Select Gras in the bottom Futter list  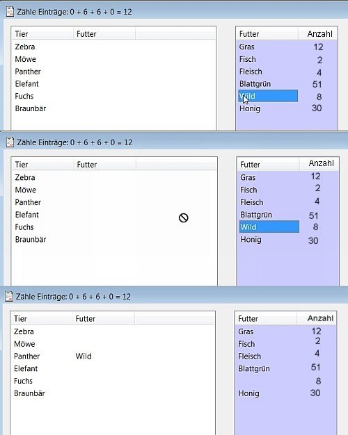(246, 331)
